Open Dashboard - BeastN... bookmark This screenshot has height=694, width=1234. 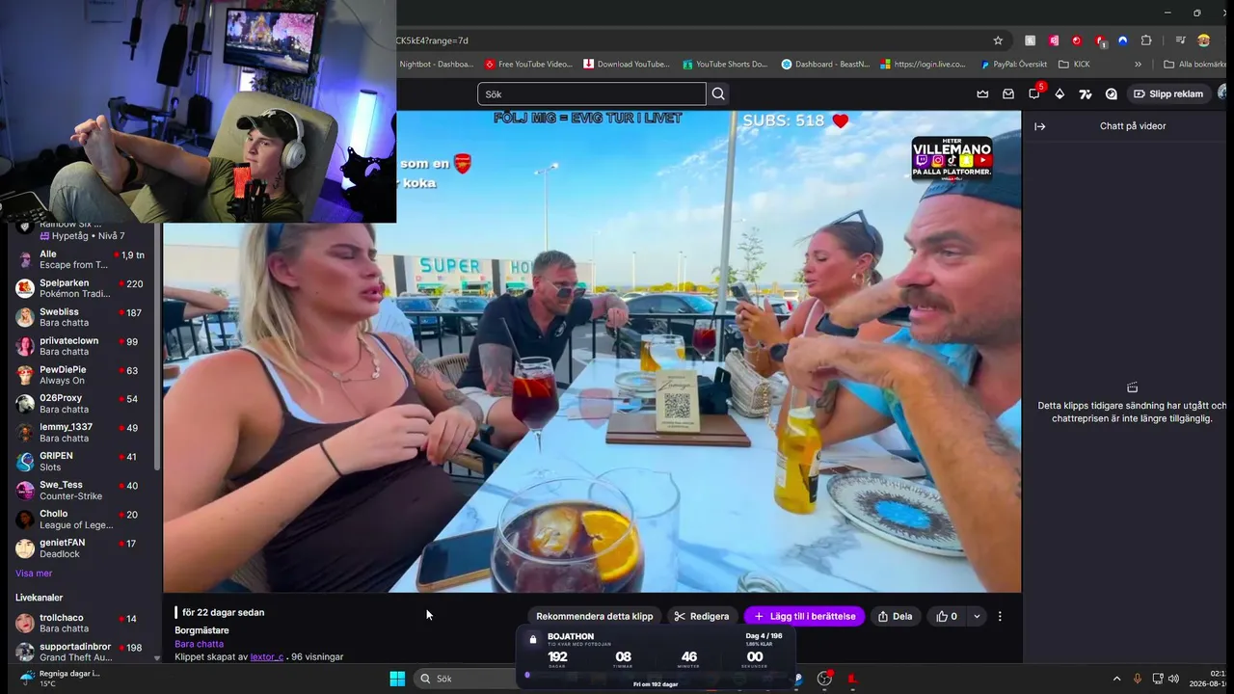click(x=825, y=65)
